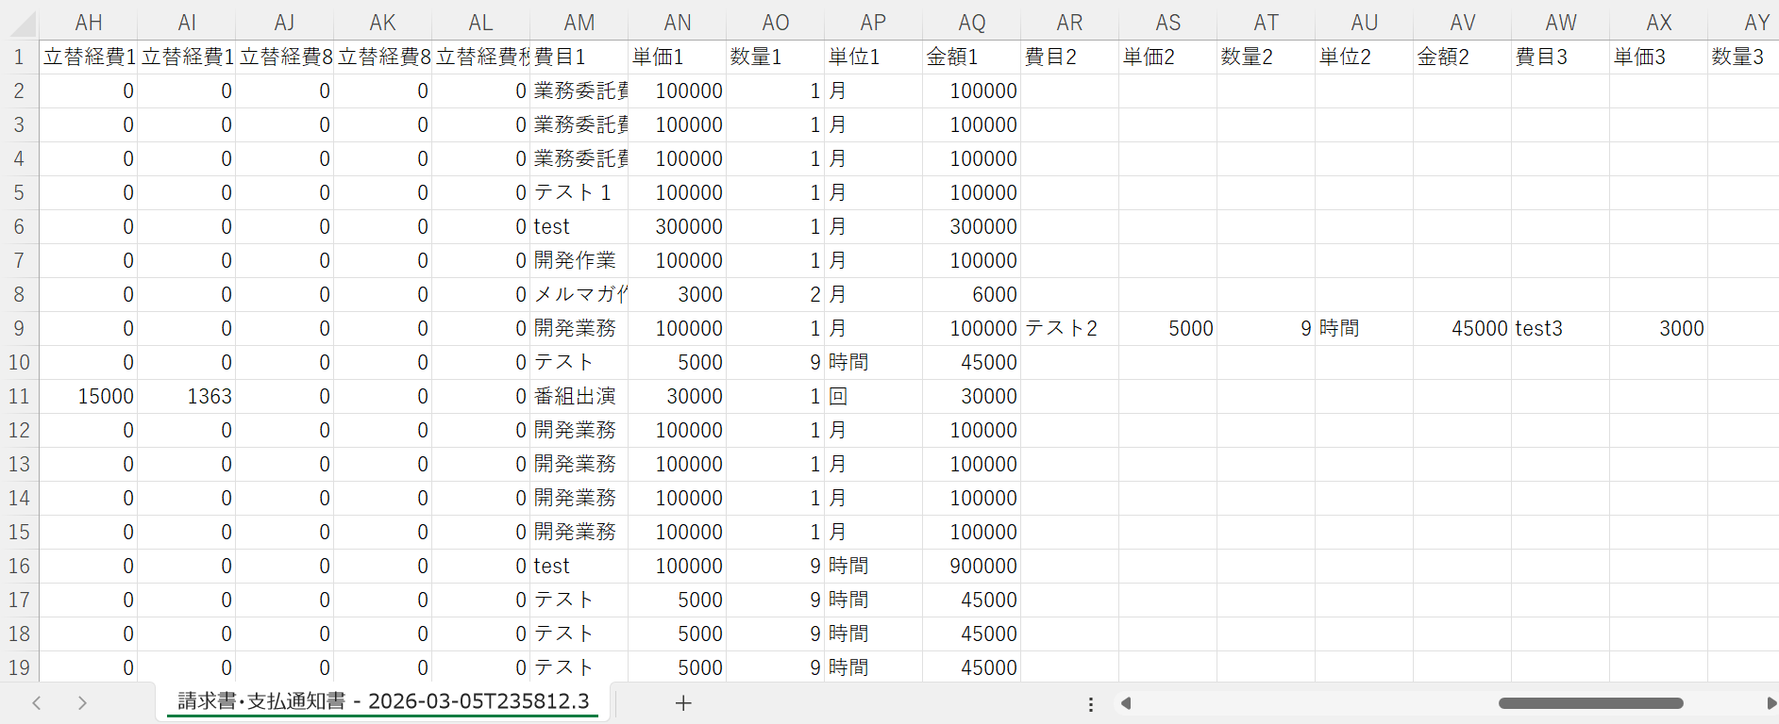
Task: Select the 金額1 cell showing 6000
Action: [972, 294]
